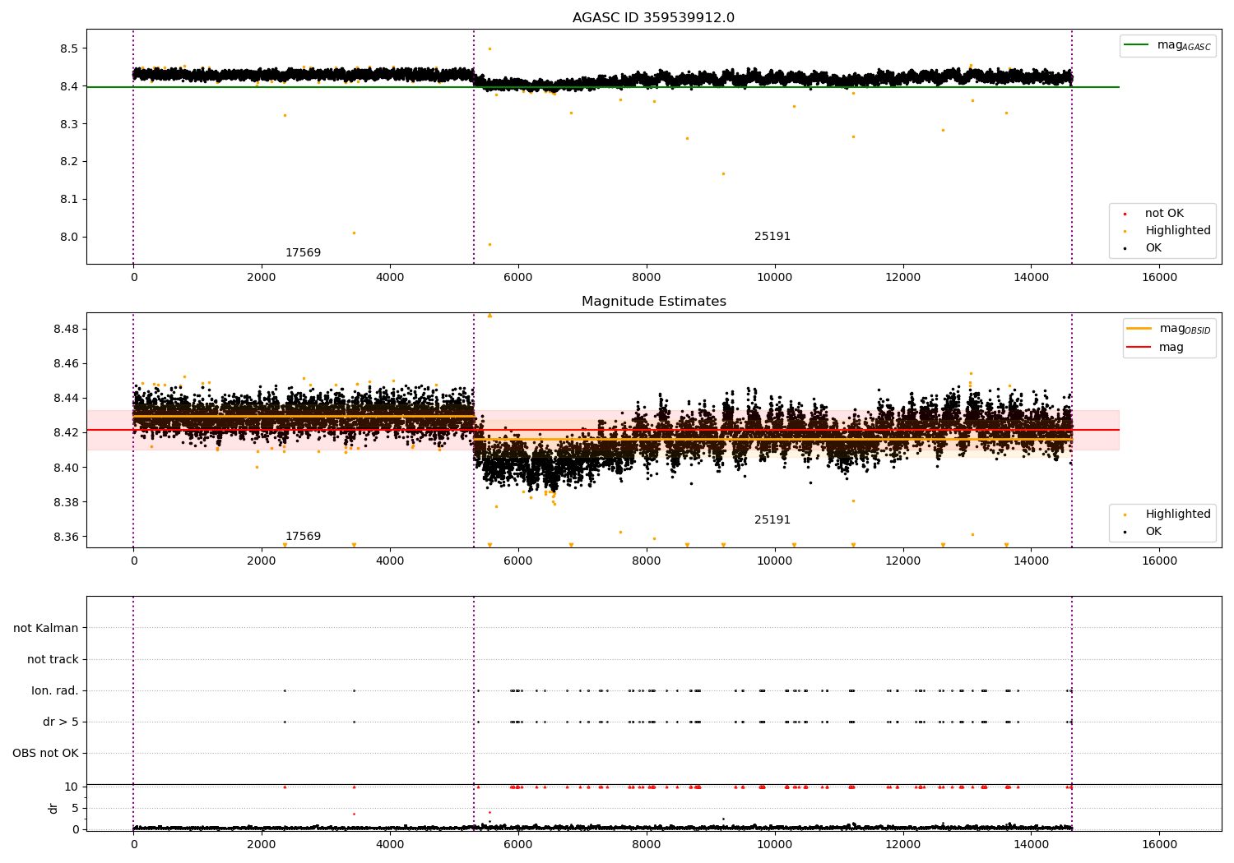Screen dimensions: 1234x863
Task: Click the 'Magnitude Estimates' plot title
Action: tap(653, 302)
